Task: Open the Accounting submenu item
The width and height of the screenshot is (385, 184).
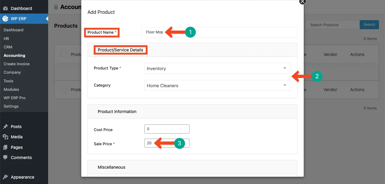Action: click(x=14, y=55)
